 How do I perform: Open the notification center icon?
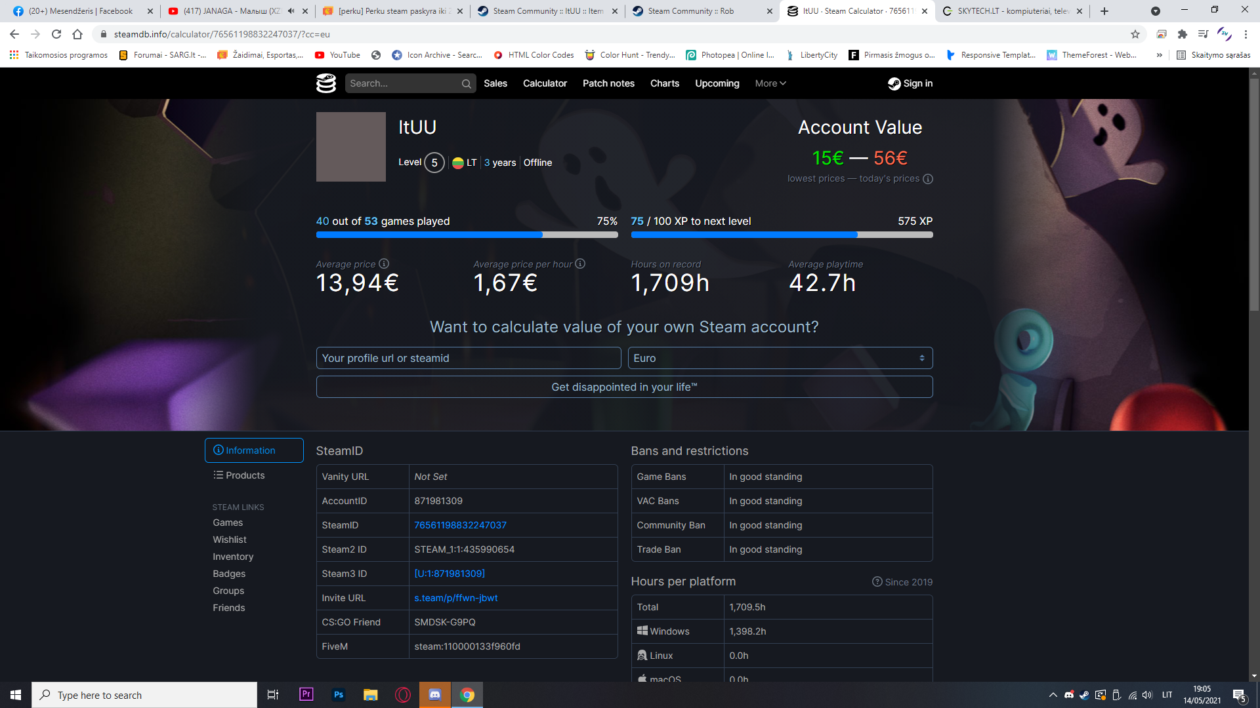tap(1239, 695)
